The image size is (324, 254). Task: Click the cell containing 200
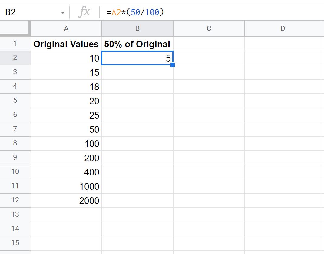click(x=66, y=158)
